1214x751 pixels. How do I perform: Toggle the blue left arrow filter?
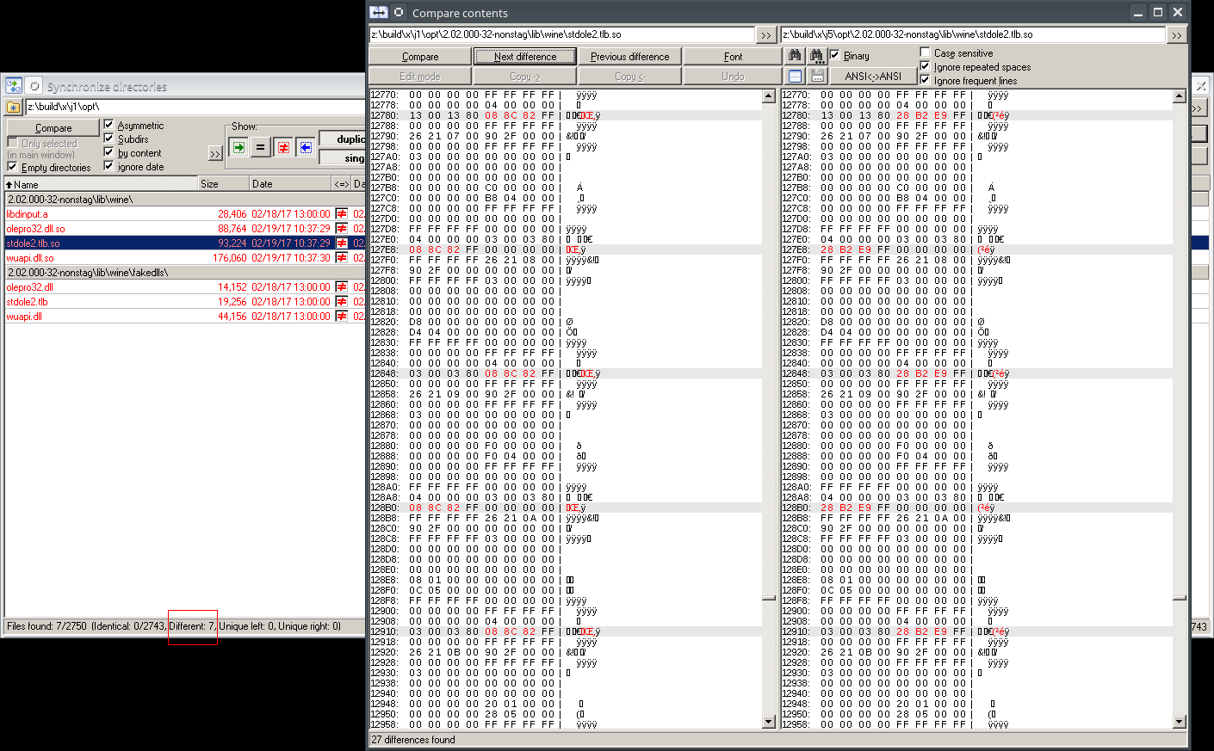click(x=305, y=147)
